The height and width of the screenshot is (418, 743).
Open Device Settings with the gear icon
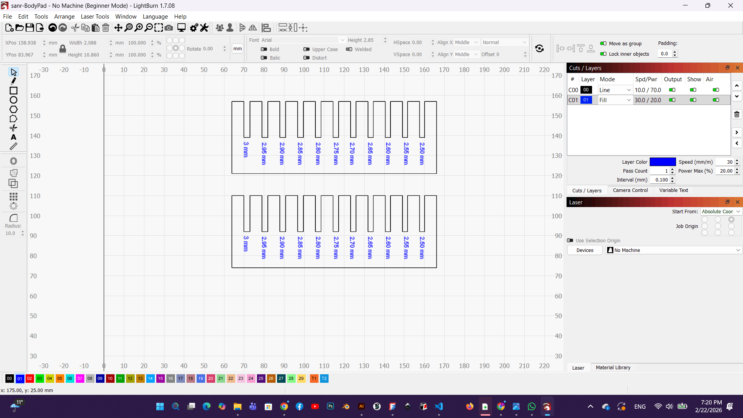(x=194, y=27)
